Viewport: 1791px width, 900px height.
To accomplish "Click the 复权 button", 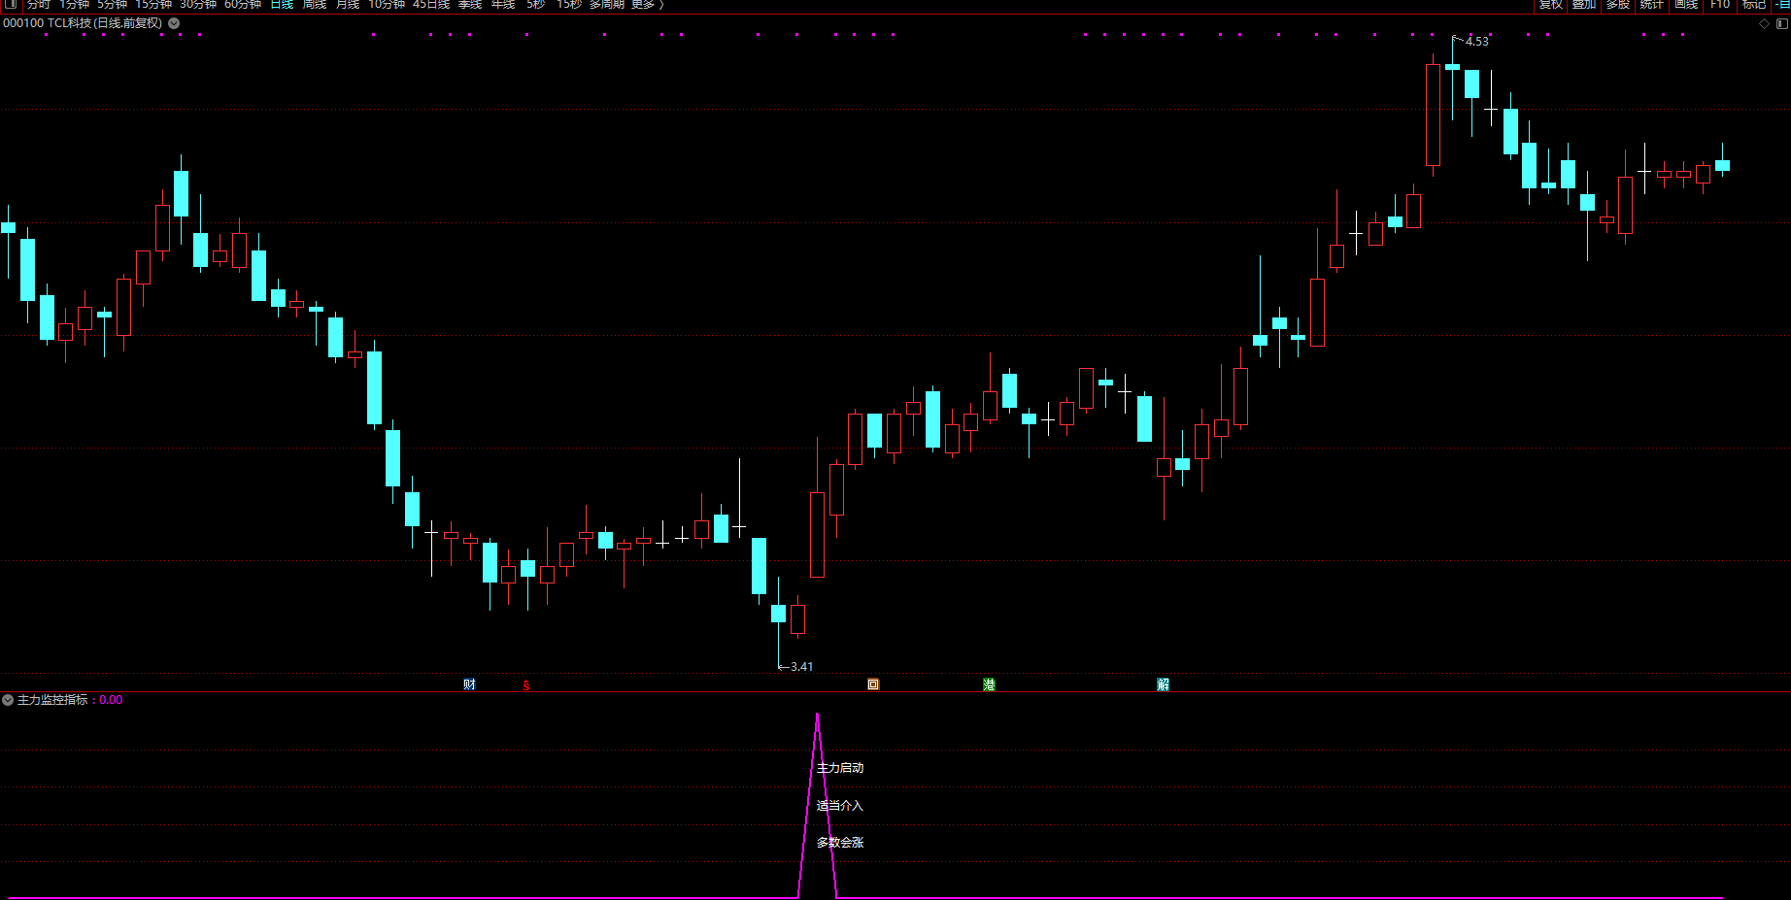I will click(x=1551, y=4).
